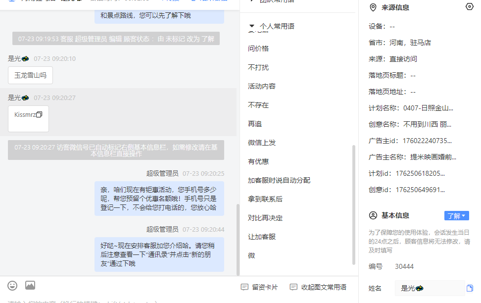Click the Kissmrz message bubble
Image resolution: width=481 pixels, height=303 pixels.
coord(28,119)
